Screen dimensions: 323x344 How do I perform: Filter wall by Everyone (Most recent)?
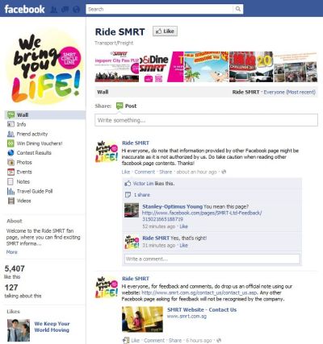point(289,92)
